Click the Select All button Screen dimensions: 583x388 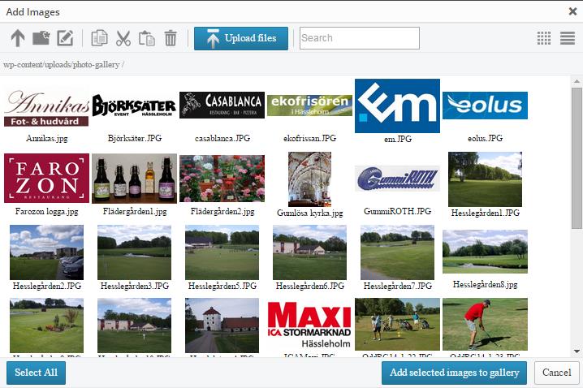click(x=36, y=373)
